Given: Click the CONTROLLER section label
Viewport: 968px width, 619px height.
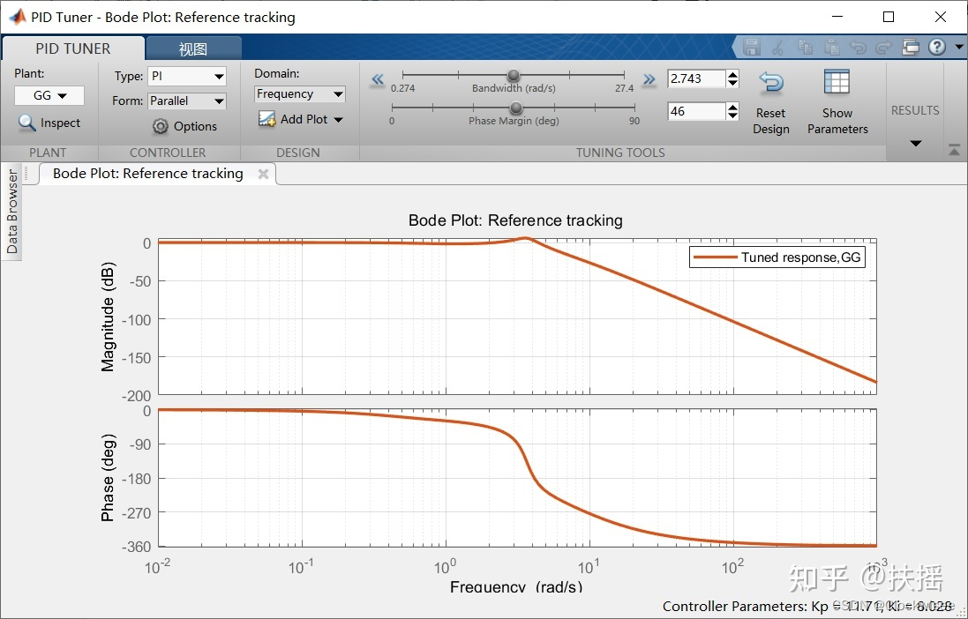Looking at the screenshot, I should click(168, 153).
